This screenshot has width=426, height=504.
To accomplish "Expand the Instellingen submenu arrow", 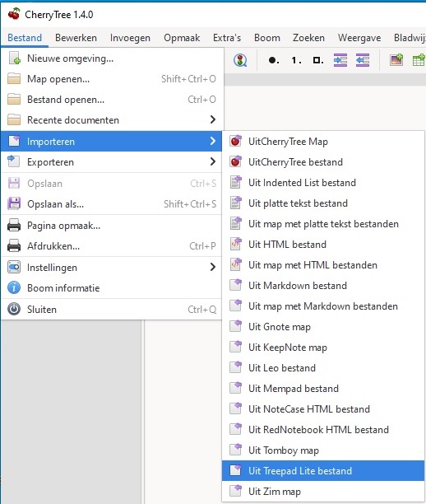I will pos(212,267).
